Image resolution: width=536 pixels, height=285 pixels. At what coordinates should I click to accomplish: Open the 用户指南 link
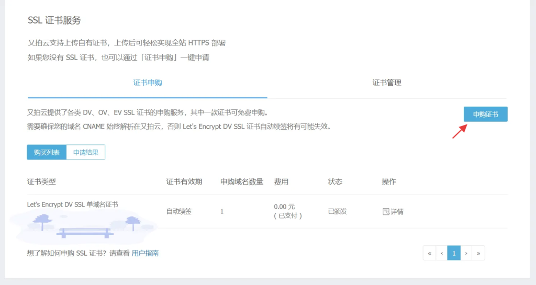point(145,253)
